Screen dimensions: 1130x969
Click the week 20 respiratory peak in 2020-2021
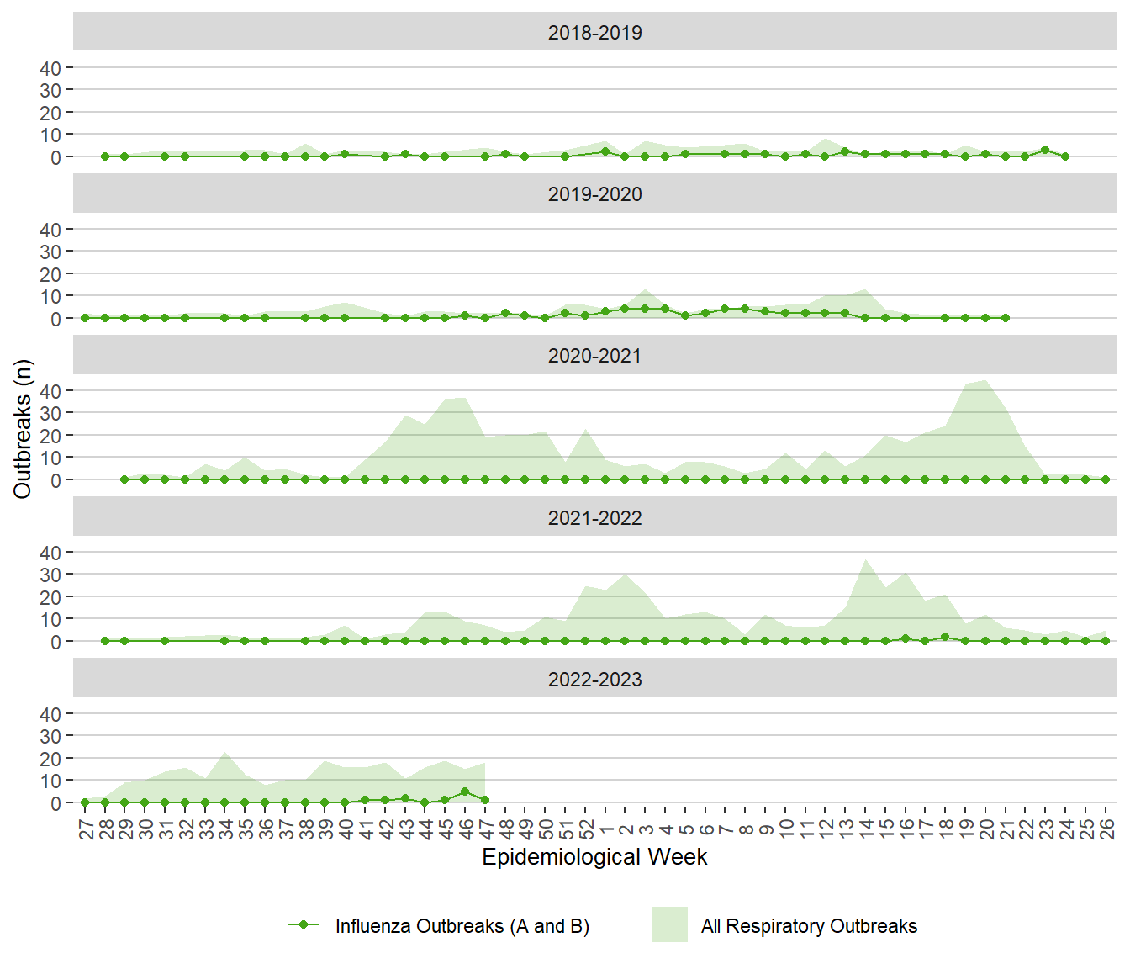tap(985, 381)
